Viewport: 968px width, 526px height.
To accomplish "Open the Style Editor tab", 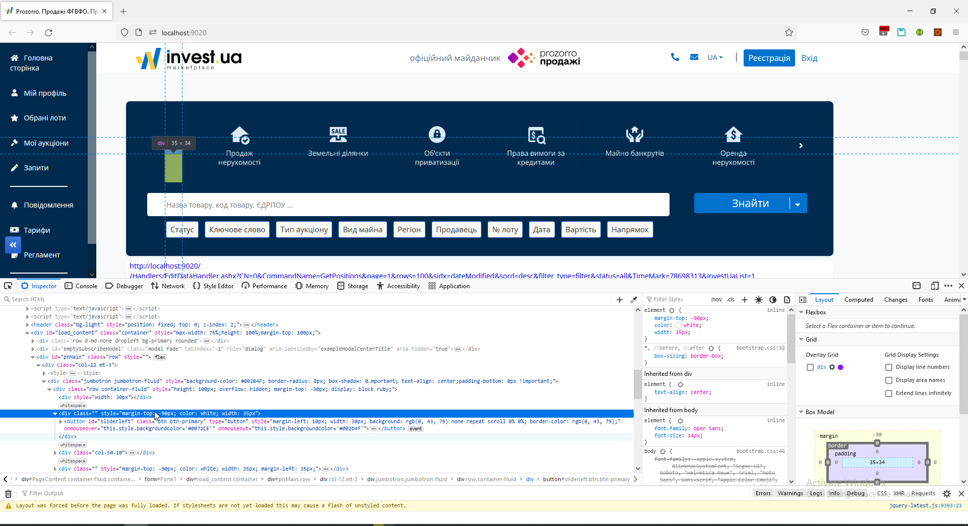I will pos(213,286).
